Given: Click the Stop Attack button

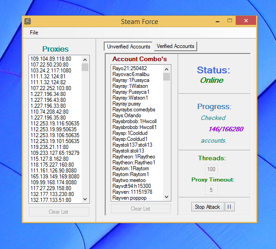Looking at the screenshot, I should (208, 207).
